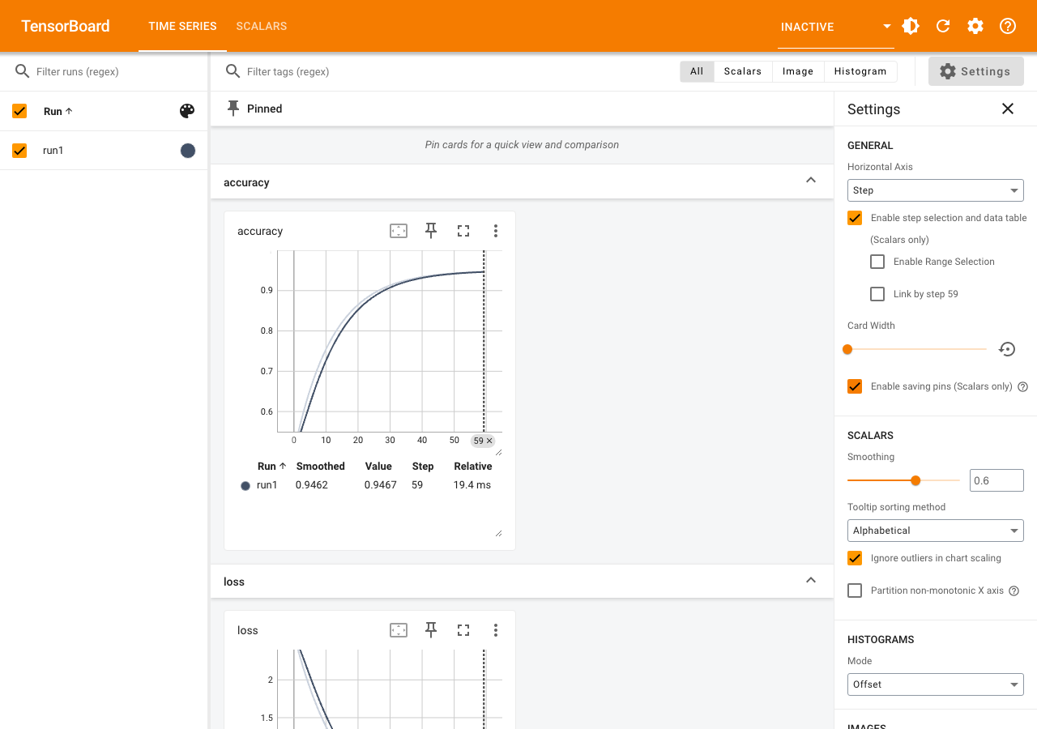Screen dimensions: 1037x729
Task: Open the INACTIVE plugin dropdown
Action: (835, 27)
